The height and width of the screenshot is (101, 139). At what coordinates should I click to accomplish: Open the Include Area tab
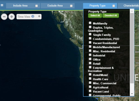click(x=23, y=6)
